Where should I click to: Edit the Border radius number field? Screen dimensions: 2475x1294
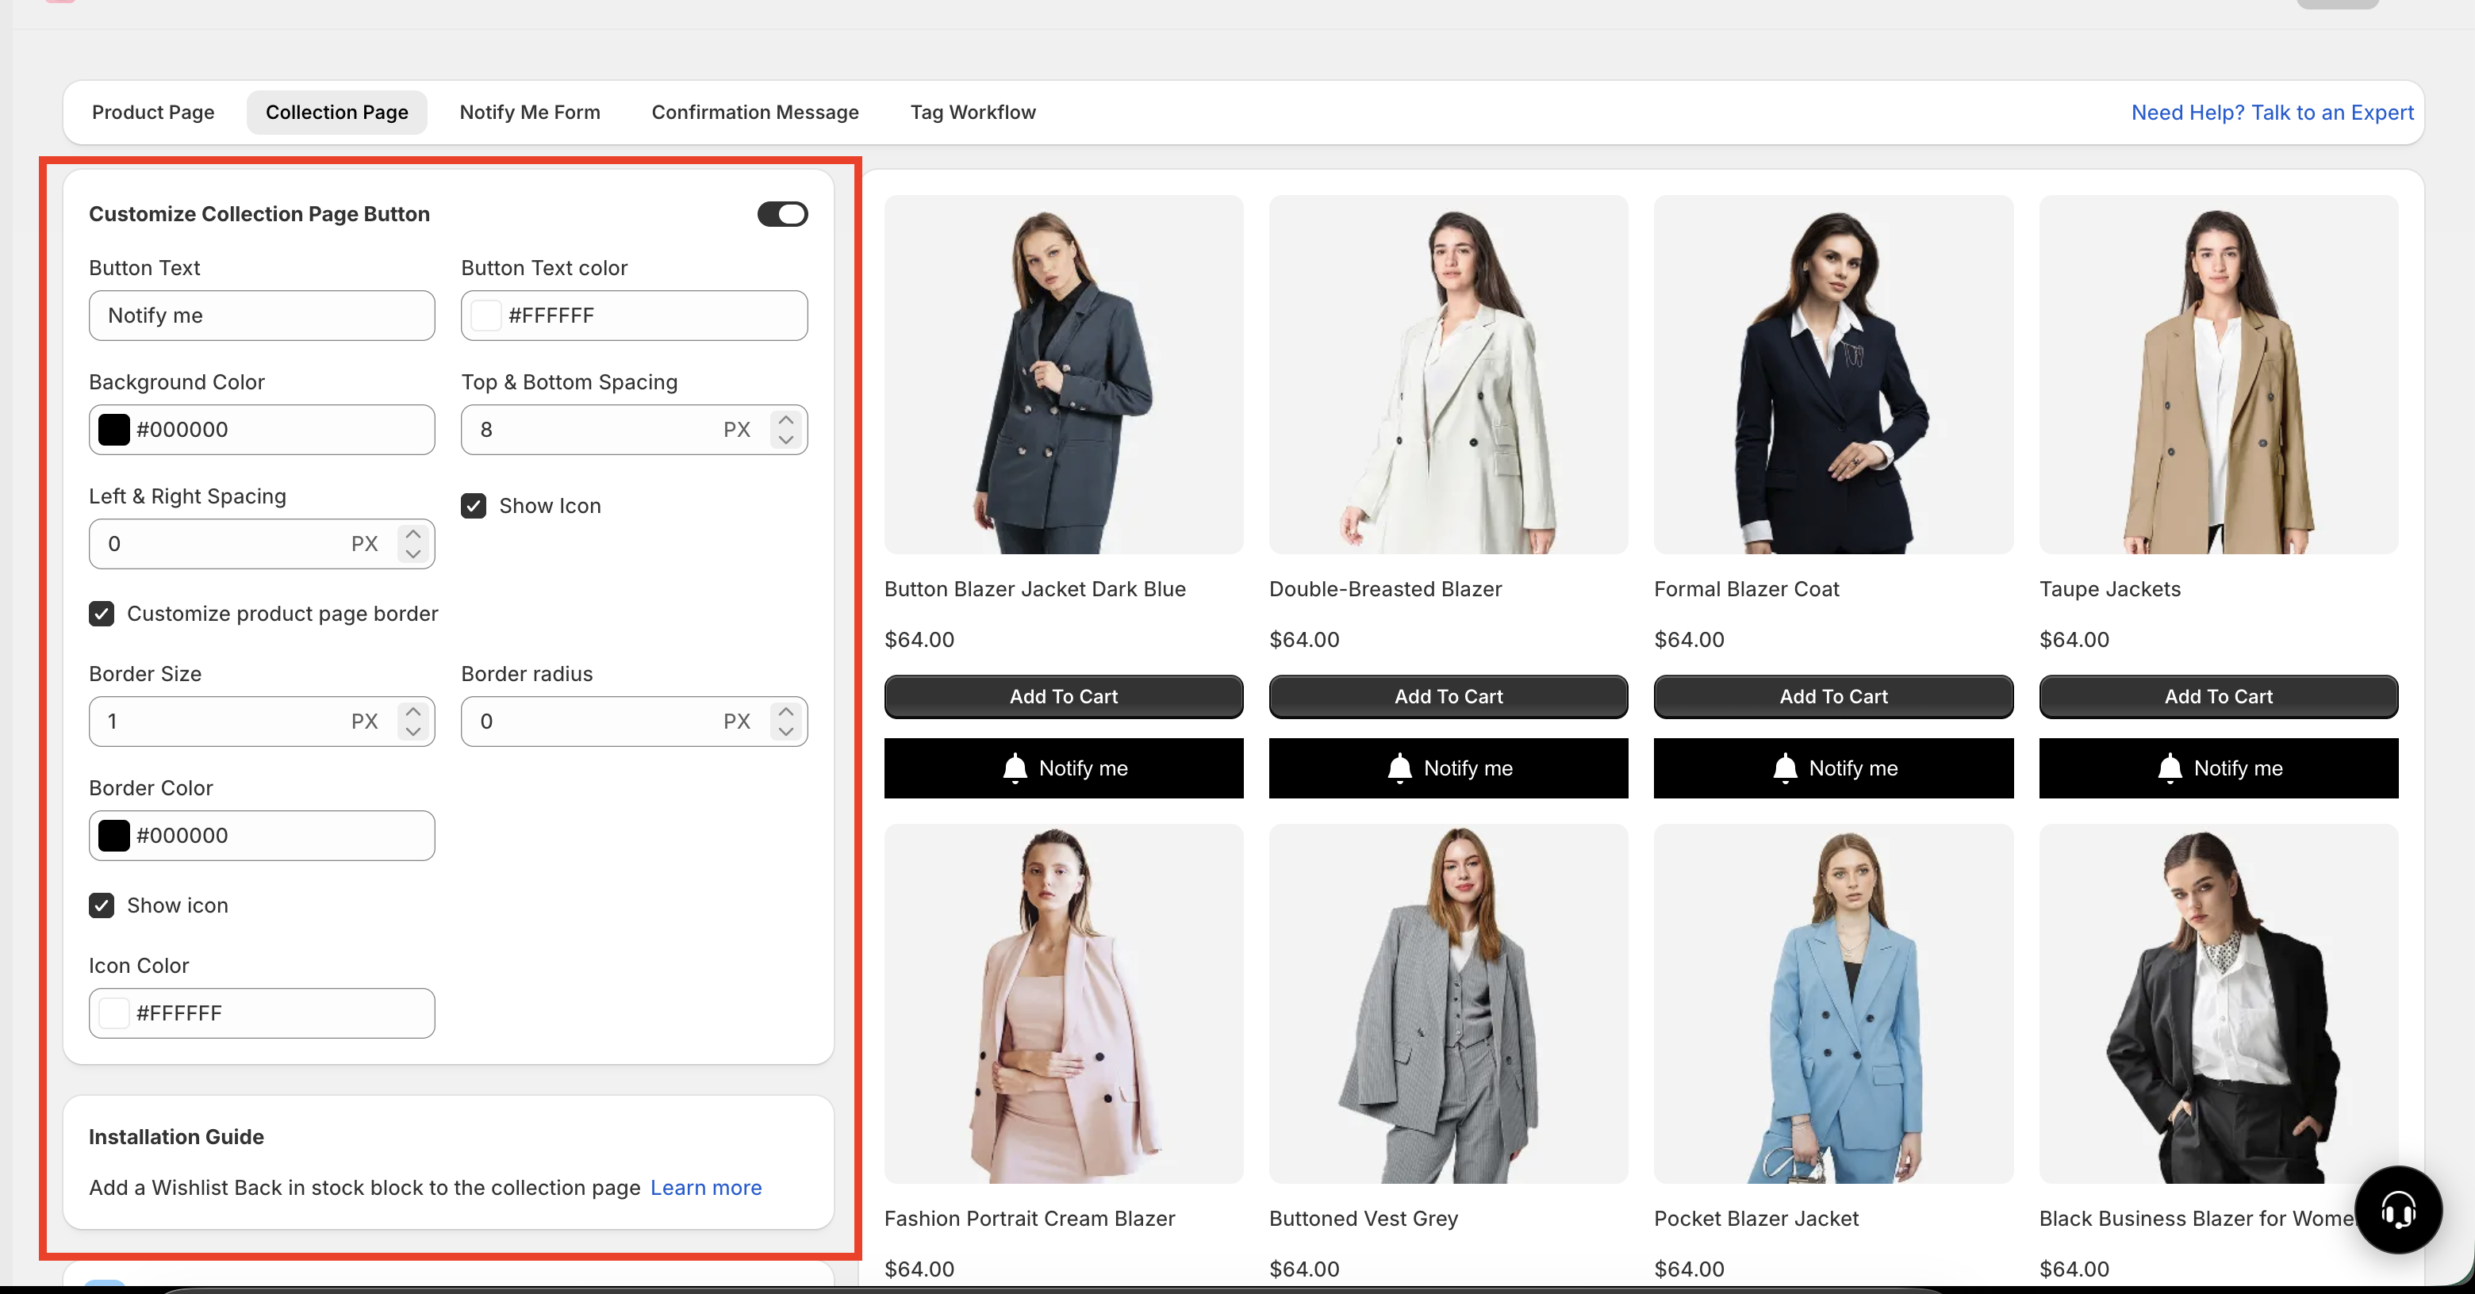[634, 722]
